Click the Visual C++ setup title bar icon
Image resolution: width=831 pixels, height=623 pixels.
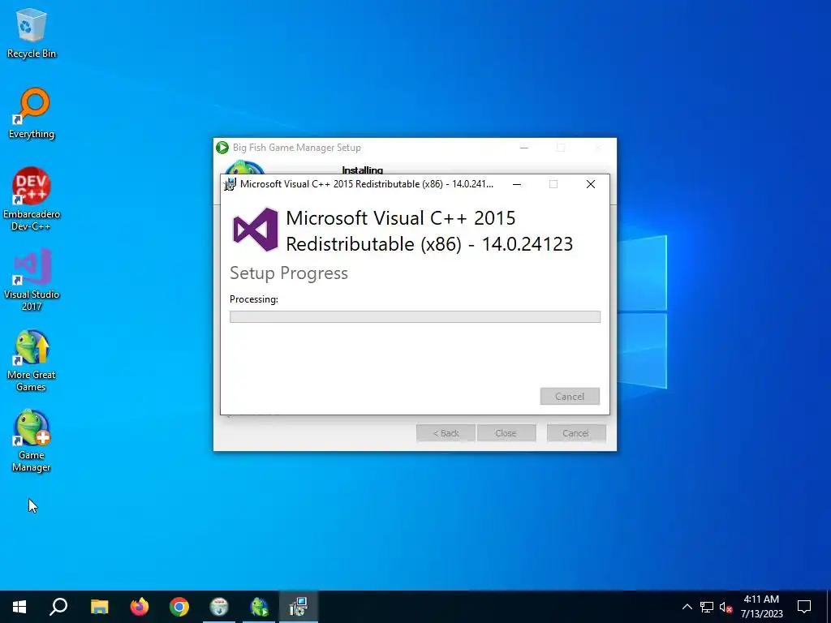point(230,184)
